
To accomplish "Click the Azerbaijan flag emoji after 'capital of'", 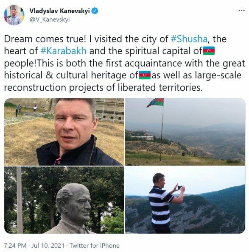I will (x=209, y=51).
